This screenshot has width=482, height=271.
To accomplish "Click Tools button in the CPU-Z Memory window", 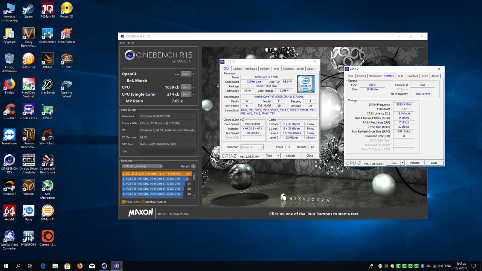I will (393, 163).
